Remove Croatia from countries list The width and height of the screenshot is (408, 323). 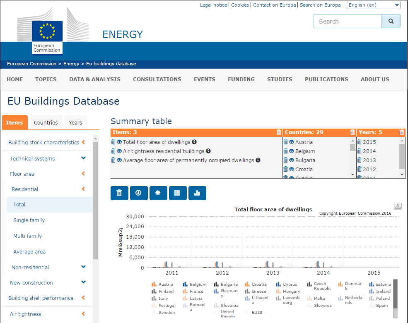point(286,169)
